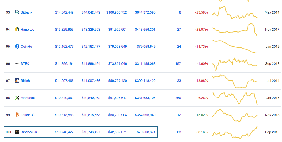
Task: Click Binance US's 53.16% change value
Action: pos(202,132)
